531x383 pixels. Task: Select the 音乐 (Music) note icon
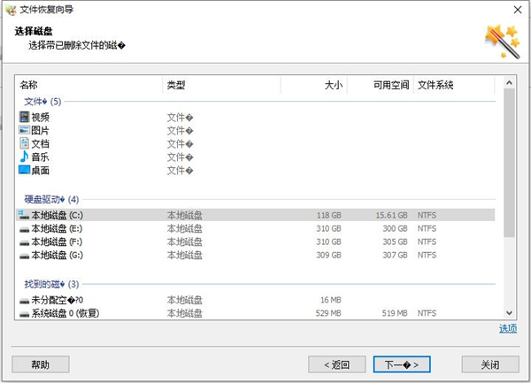point(24,157)
